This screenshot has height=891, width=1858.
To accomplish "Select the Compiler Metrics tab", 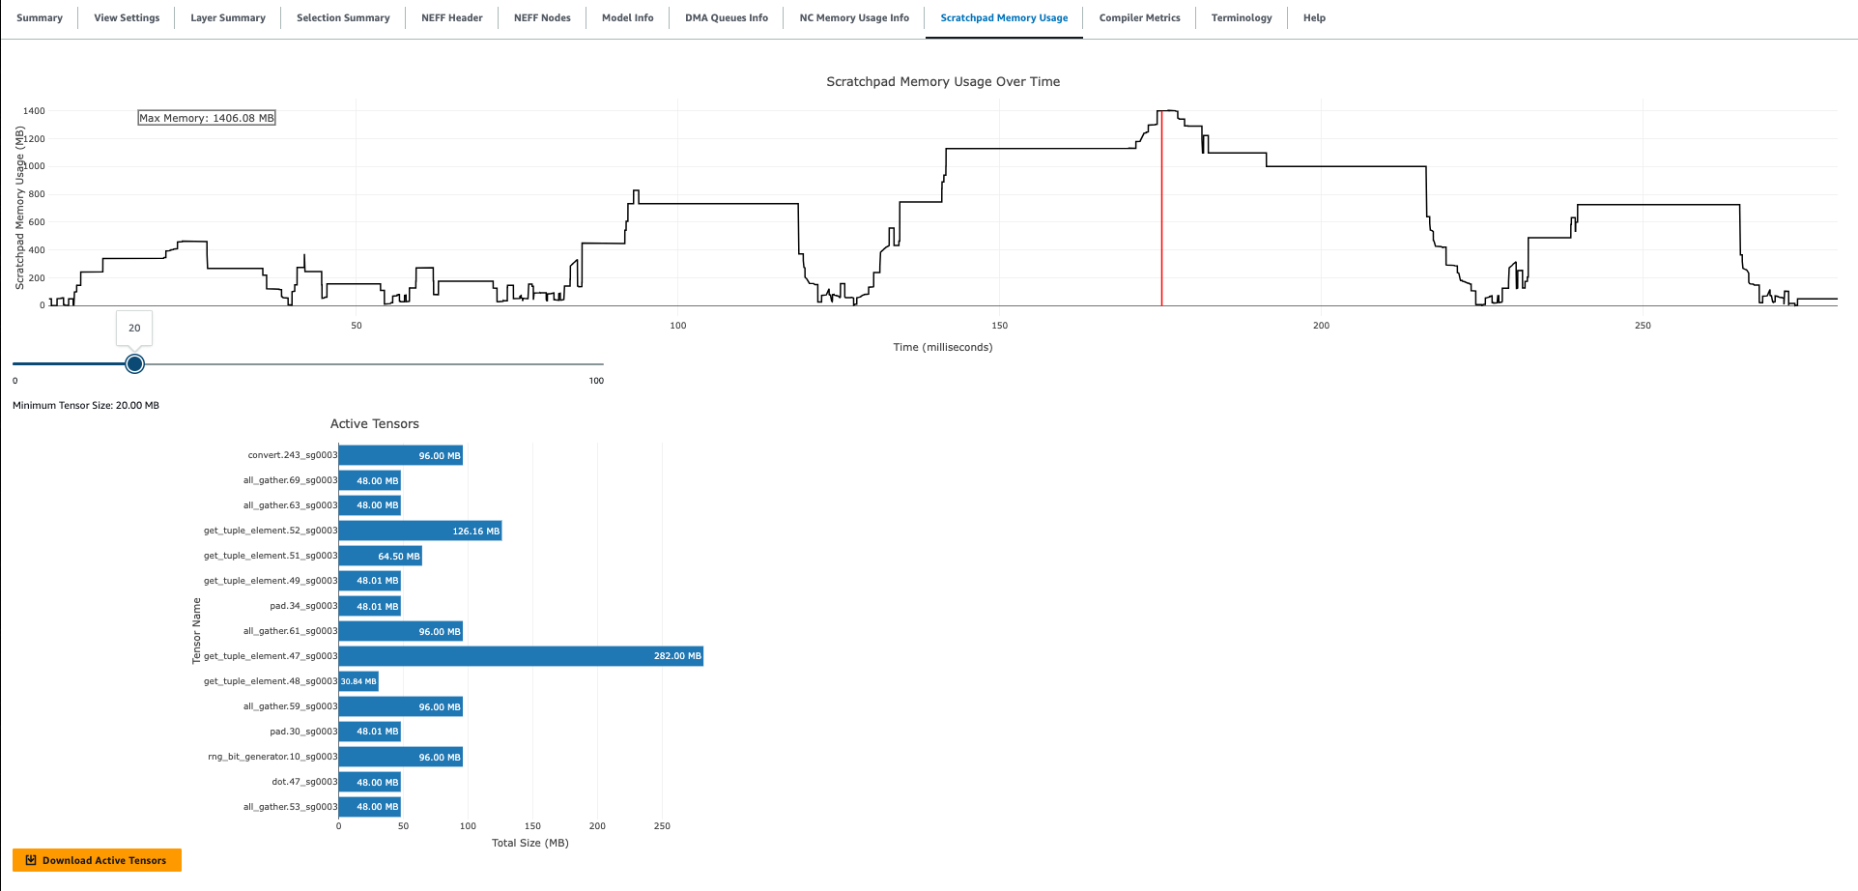I will [x=1139, y=17].
